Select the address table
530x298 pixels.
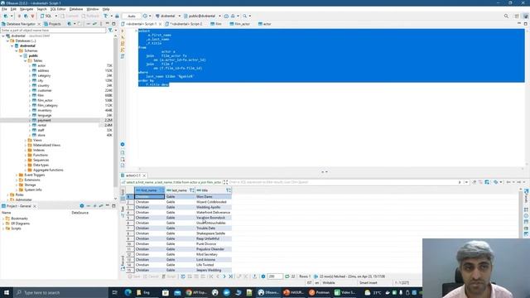click(43, 70)
